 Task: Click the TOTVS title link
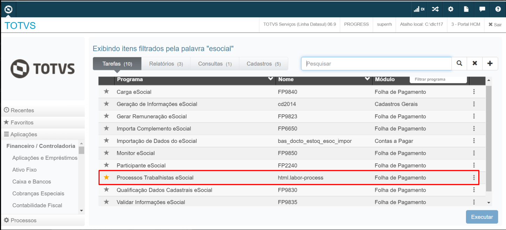click(20, 25)
